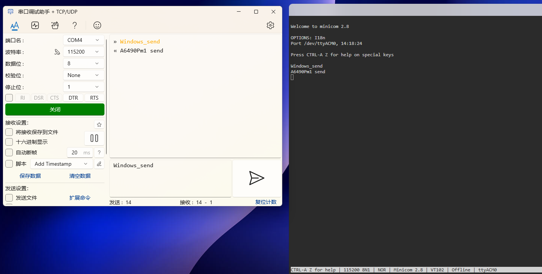Click the smiley face feedback icon

click(97, 25)
